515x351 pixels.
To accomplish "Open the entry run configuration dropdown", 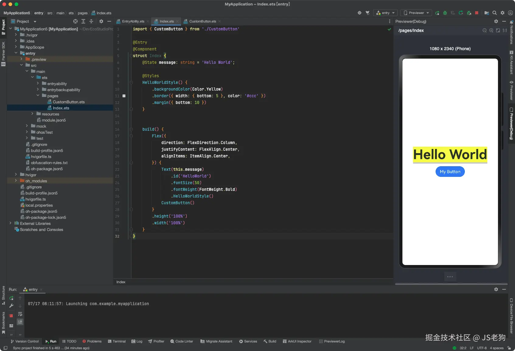I will point(385,13).
